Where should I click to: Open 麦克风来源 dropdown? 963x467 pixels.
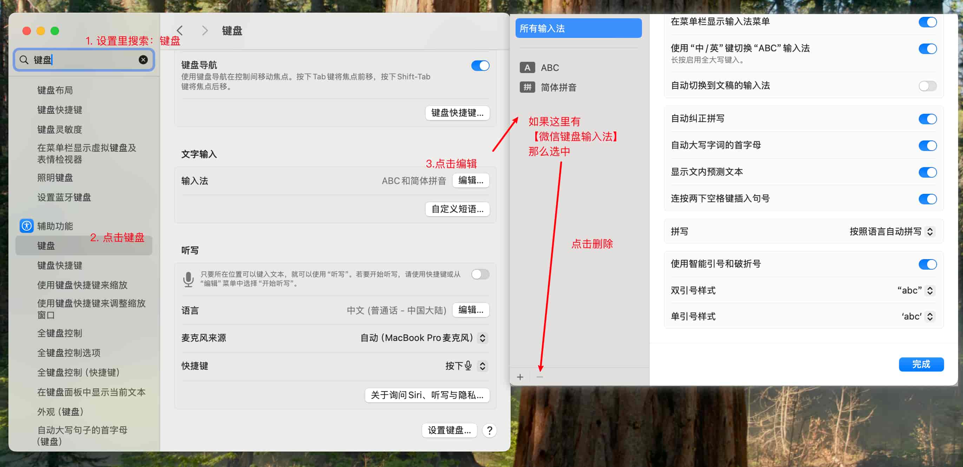coord(482,338)
